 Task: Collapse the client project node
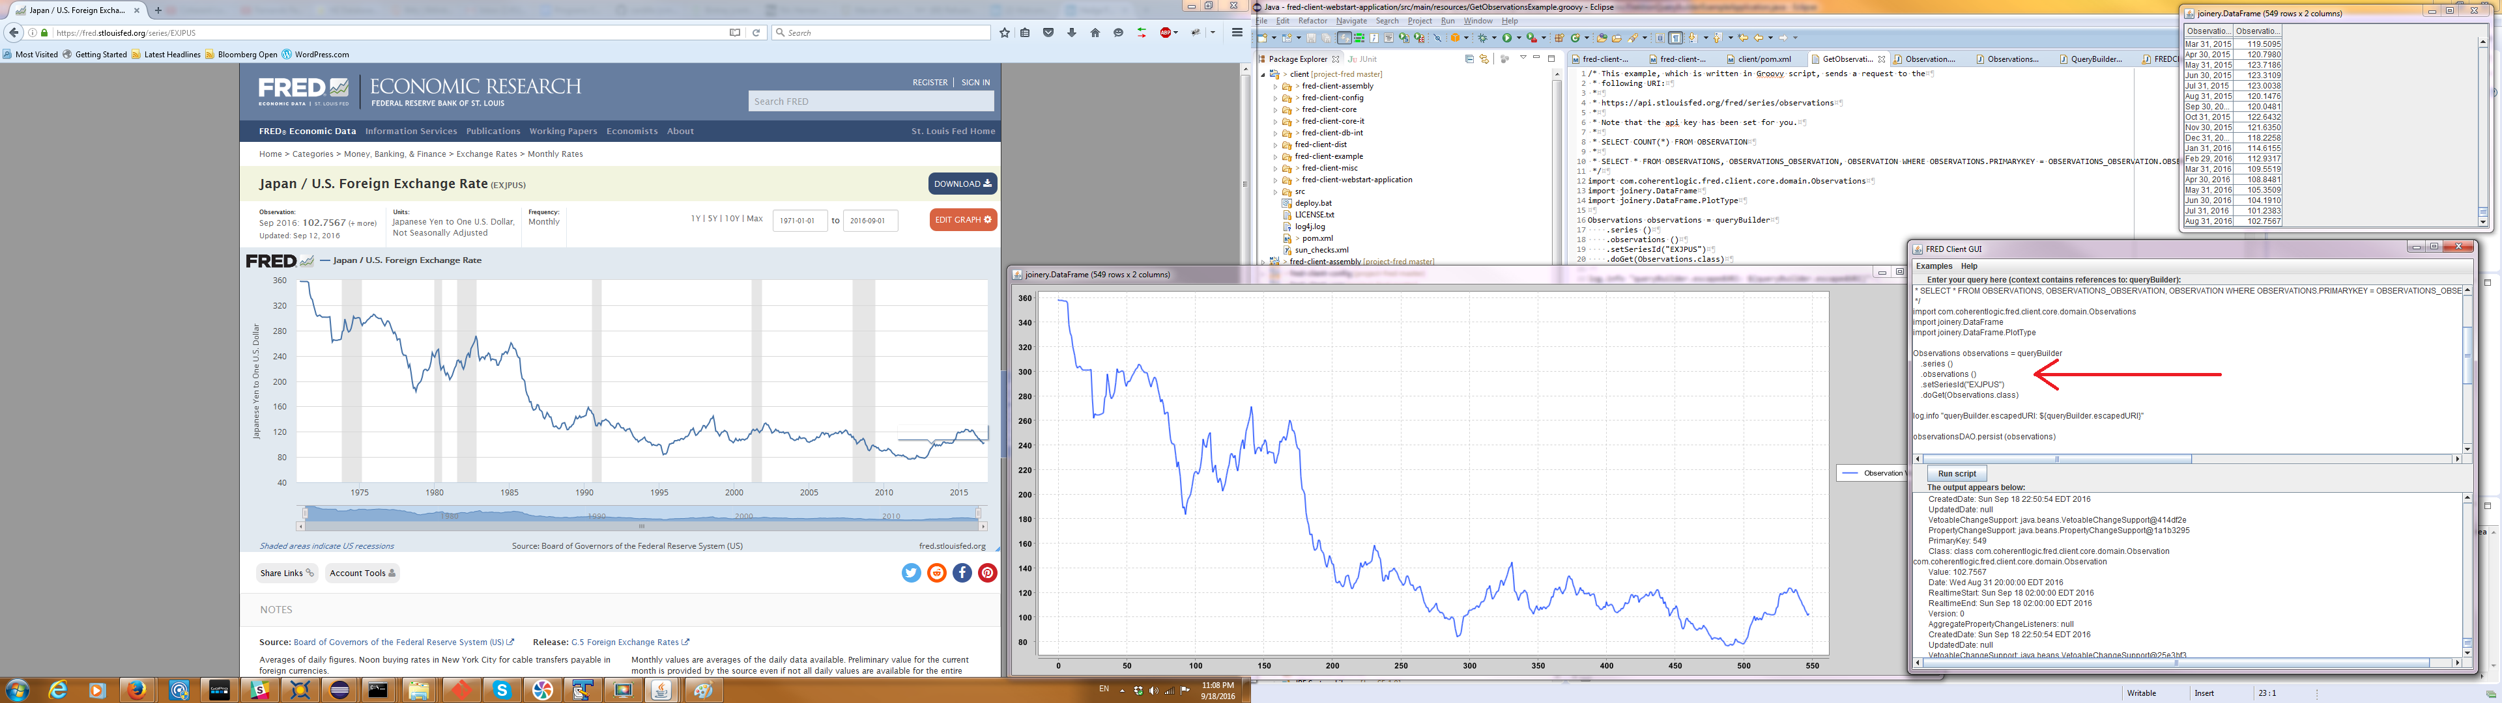pyautogui.click(x=1263, y=74)
